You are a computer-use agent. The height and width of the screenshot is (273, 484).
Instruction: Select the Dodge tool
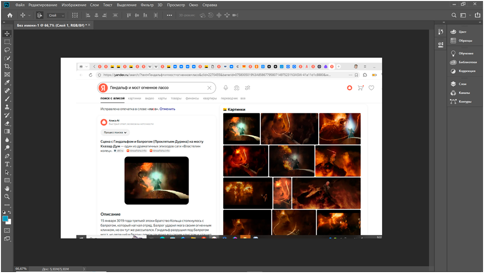tap(7, 148)
